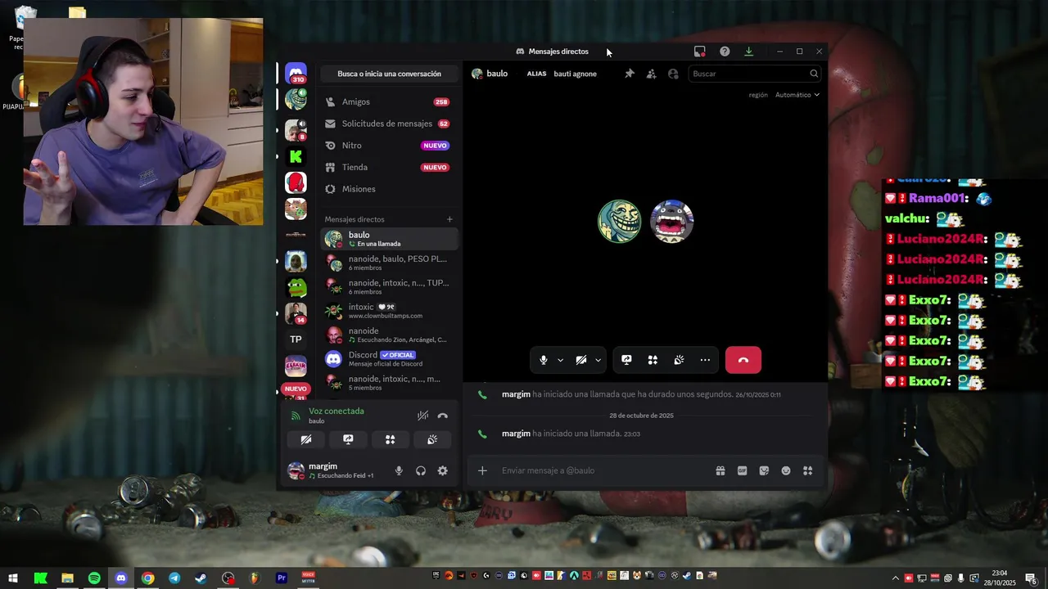Open Discord home direct messages icon

[296, 74]
